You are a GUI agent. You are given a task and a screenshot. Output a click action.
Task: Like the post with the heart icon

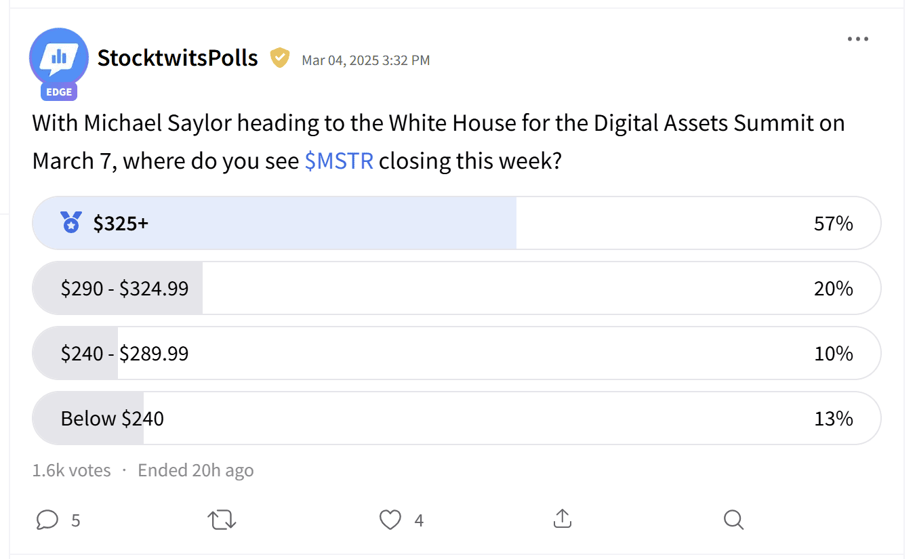click(x=390, y=520)
